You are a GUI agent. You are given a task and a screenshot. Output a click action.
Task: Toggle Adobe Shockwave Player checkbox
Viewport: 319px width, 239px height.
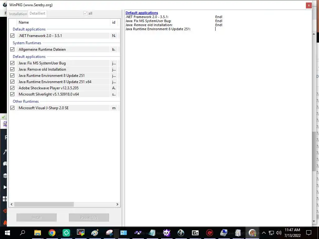[12, 88]
